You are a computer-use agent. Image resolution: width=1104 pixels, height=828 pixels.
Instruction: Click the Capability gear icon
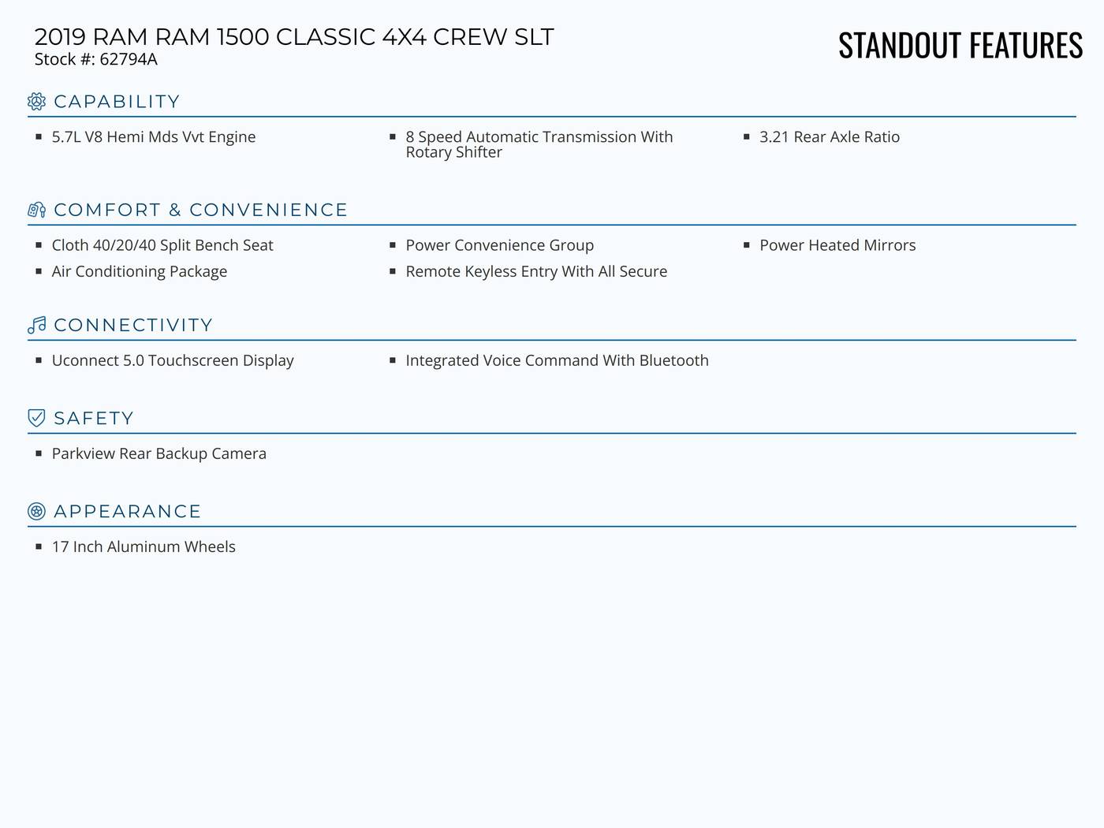(x=36, y=101)
